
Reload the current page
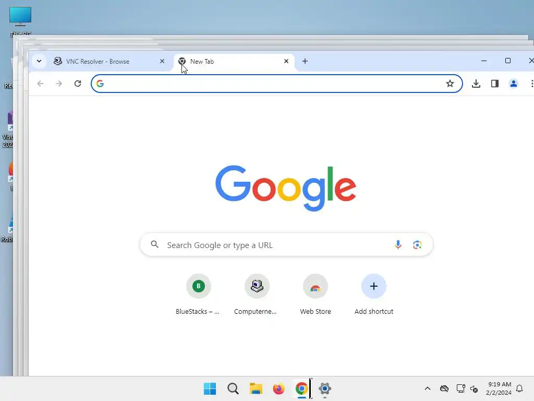78,84
